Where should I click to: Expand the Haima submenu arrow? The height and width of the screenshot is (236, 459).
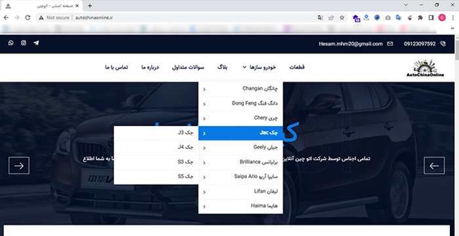[205, 207]
